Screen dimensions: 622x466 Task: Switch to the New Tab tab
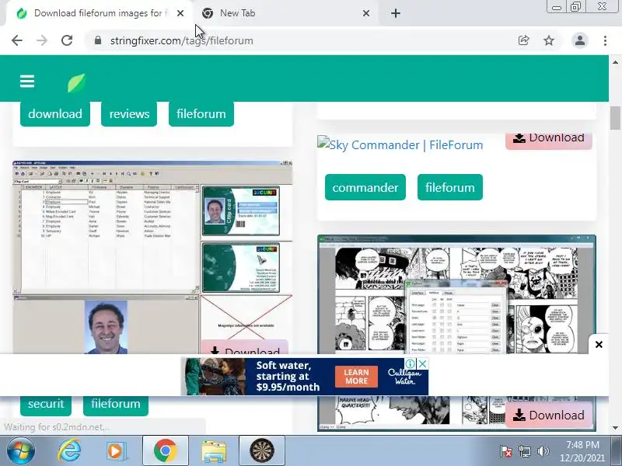(x=285, y=13)
